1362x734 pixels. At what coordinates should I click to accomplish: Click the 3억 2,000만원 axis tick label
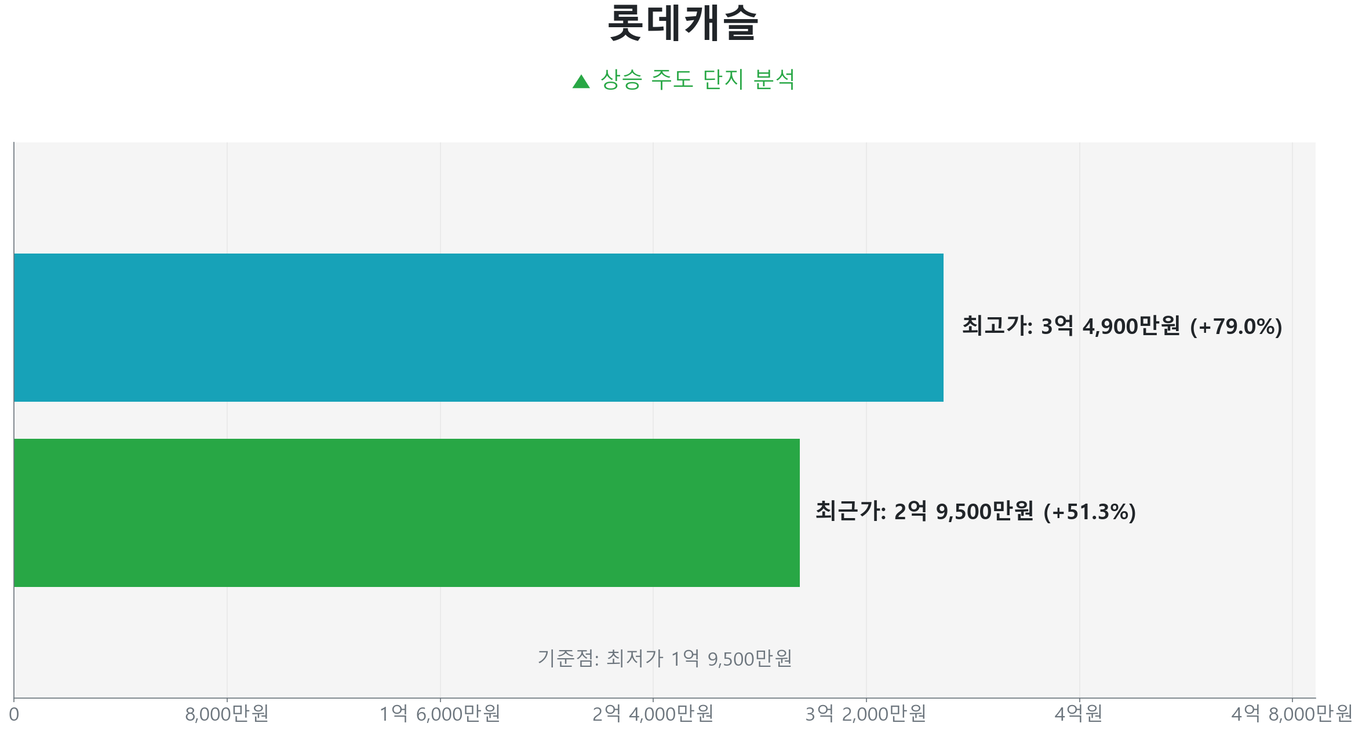pyautogui.click(x=866, y=714)
